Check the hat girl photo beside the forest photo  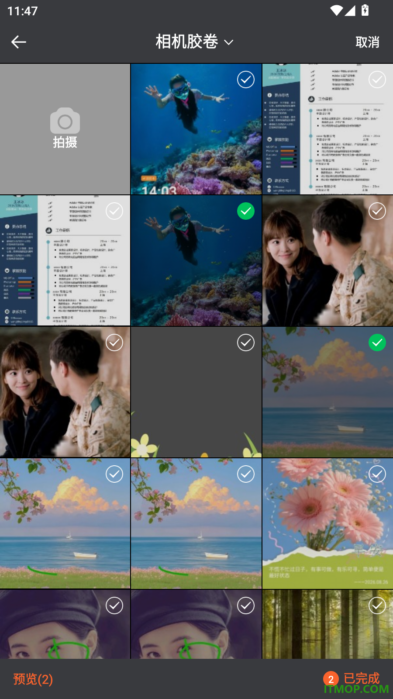(x=246, y=606)
